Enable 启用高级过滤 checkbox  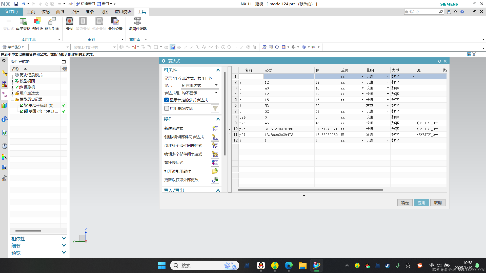click(167, 108)
